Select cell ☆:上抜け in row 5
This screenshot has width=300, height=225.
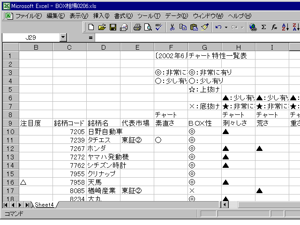pyautogui.click(x=205, y=90)
